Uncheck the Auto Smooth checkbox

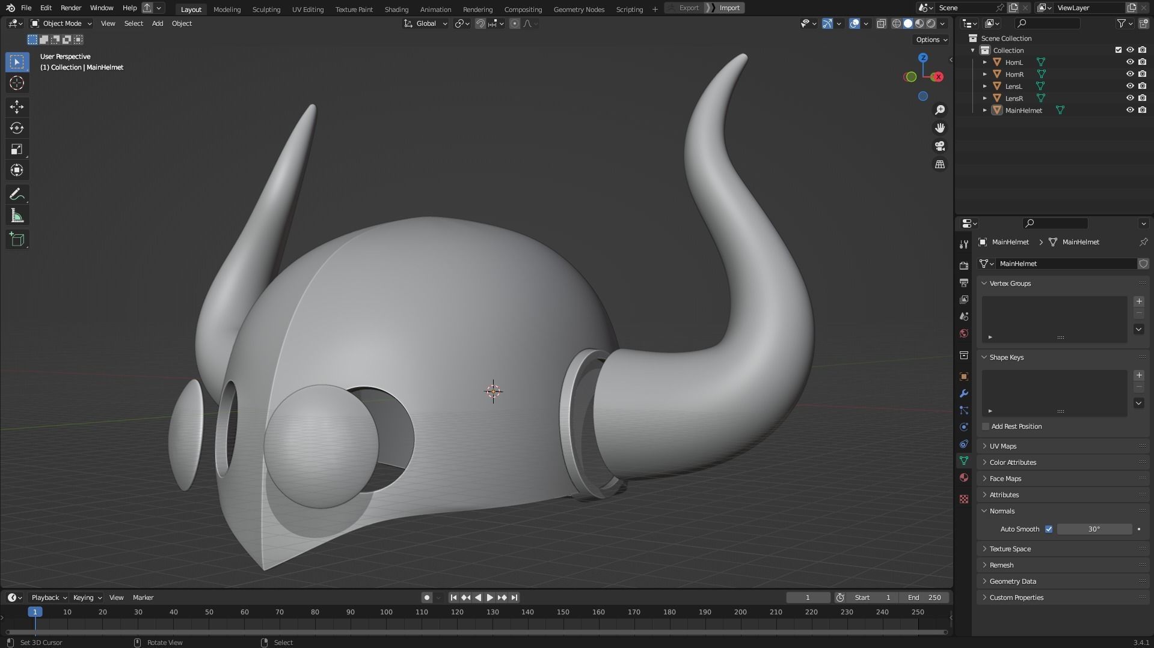point(1049,529)
